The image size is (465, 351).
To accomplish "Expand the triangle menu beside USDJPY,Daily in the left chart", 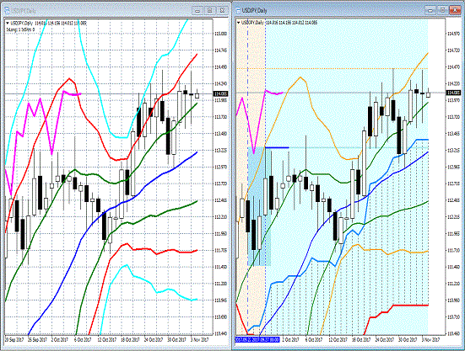I will tap(8, 23).
